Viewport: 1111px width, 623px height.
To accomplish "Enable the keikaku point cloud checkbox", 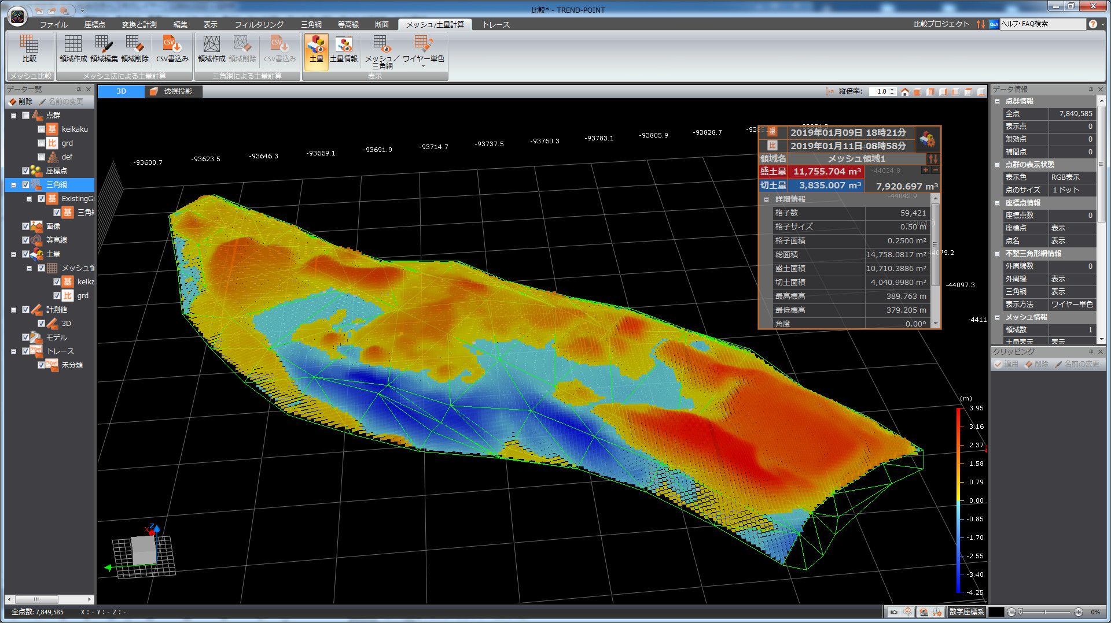I will [41, 129].
